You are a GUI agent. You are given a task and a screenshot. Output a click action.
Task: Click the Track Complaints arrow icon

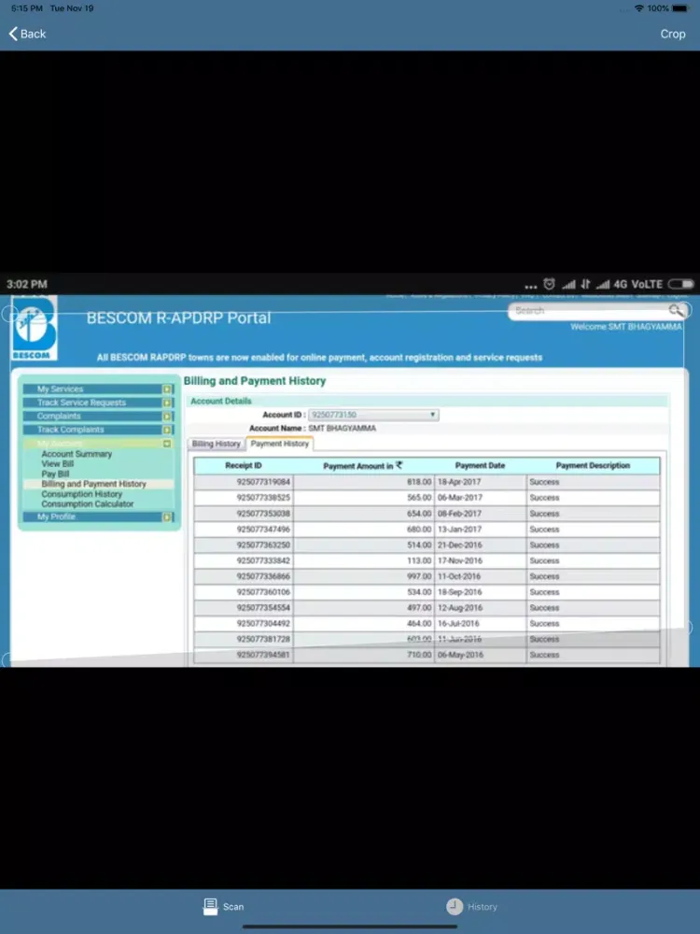pyautogui.click(x=167, y=430)
